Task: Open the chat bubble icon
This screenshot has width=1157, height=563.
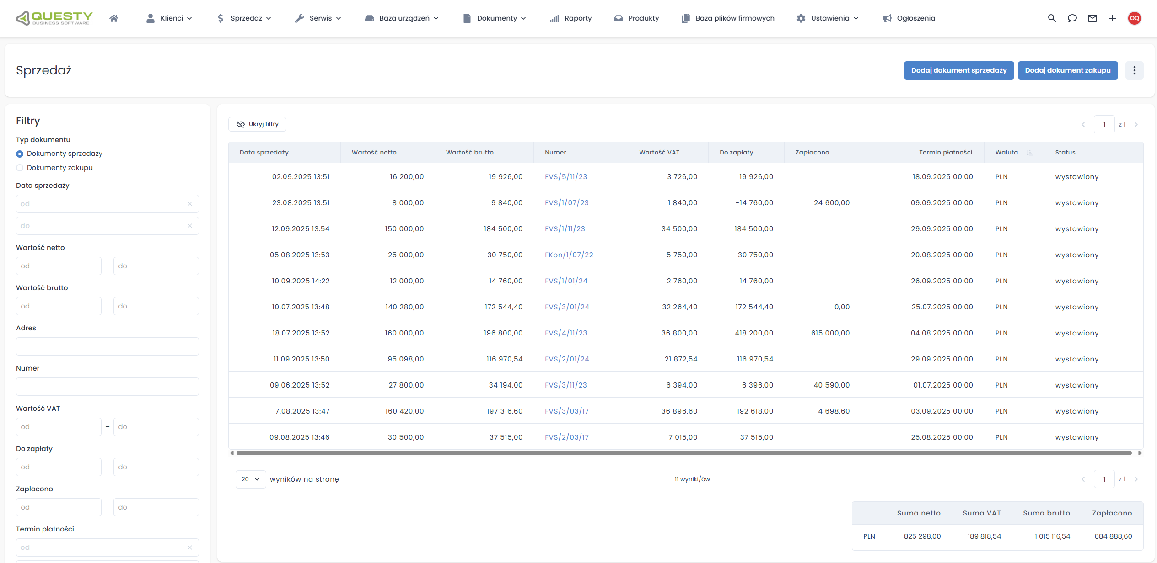Action: click(1072, 18)
